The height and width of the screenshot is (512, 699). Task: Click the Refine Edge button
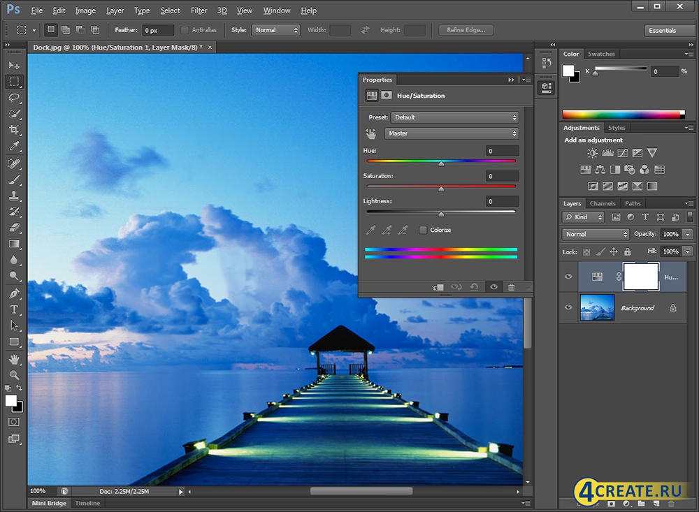click(x=466, y=30)
